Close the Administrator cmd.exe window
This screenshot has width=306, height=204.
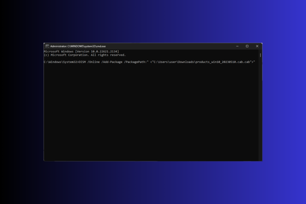(257, 46)
